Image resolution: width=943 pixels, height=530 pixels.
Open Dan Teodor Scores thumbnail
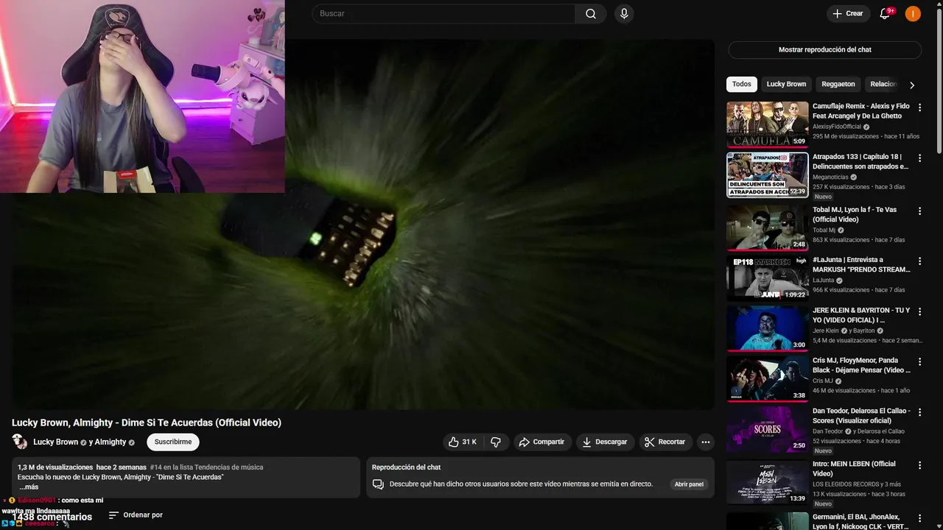(x=768, y=429)
